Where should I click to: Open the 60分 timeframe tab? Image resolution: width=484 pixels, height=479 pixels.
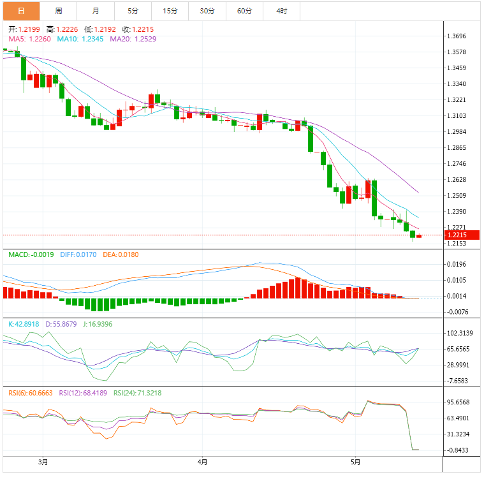244,11
